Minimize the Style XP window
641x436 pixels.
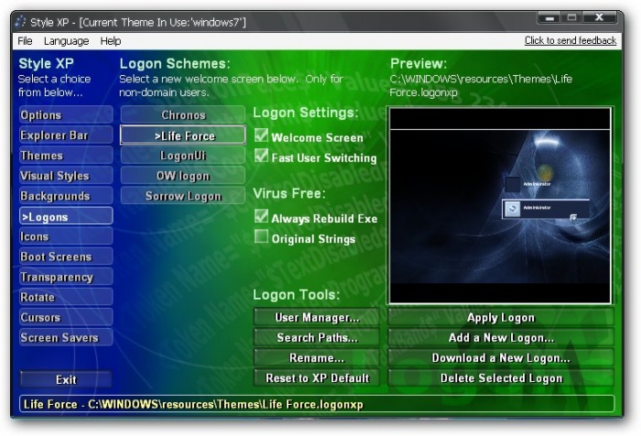[x=549, y=17]
